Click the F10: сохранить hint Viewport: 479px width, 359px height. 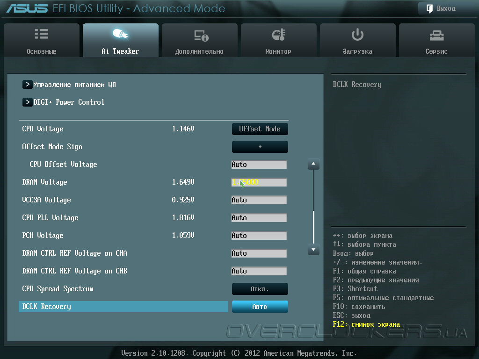click(359, 307)
